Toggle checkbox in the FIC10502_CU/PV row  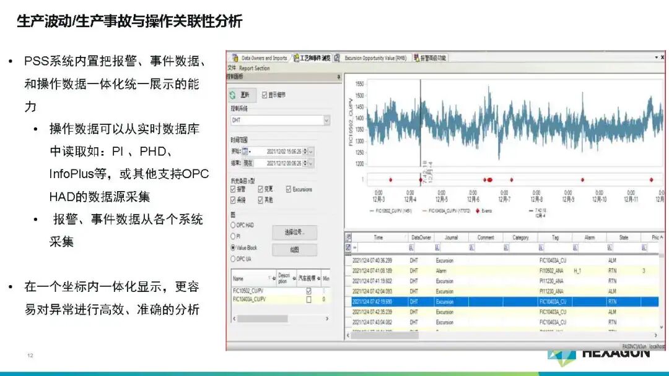coord(309,291)
